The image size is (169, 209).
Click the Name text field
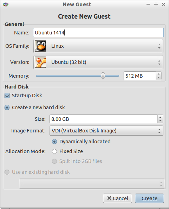[98, 33]
